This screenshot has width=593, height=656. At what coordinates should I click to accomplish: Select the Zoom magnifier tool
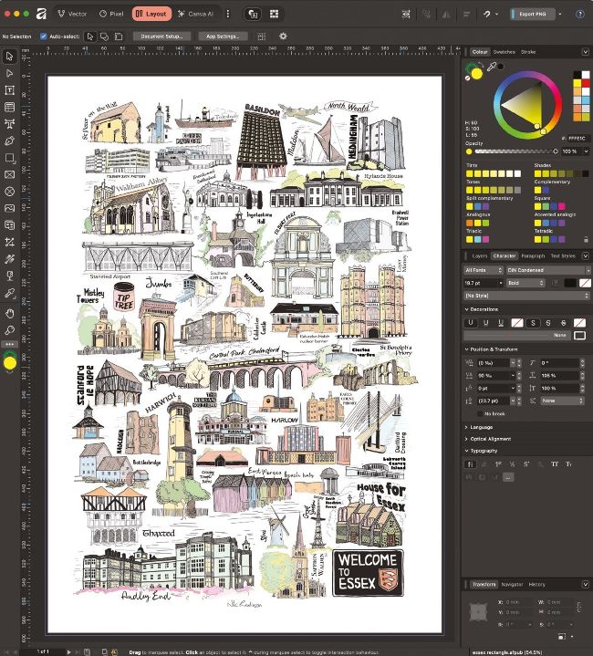(x=10, y=329)
